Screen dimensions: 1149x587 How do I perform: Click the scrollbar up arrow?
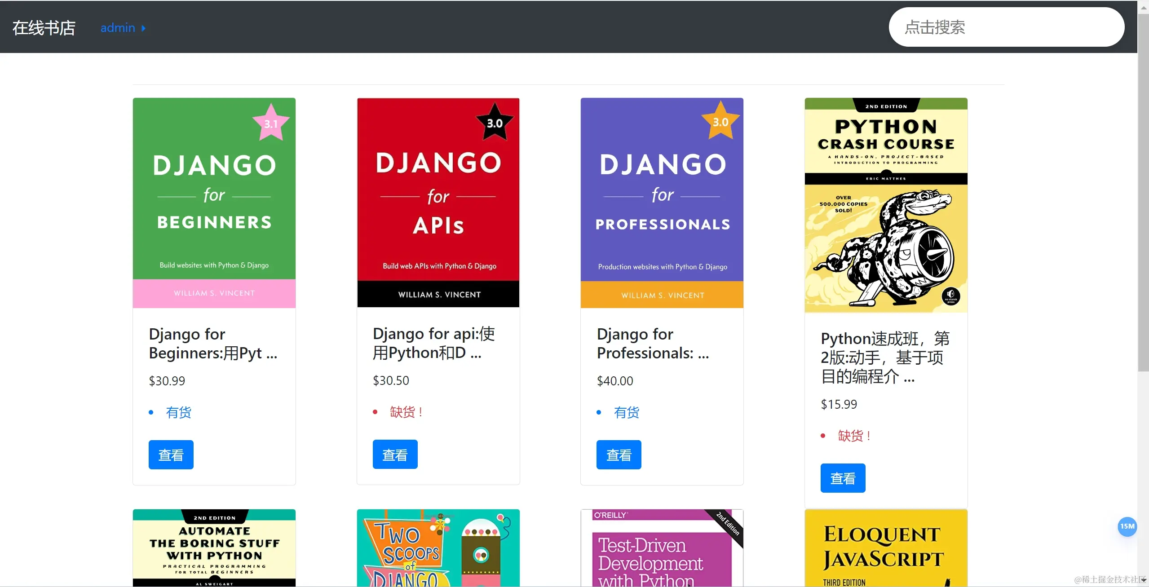(x=1144, y=7)
